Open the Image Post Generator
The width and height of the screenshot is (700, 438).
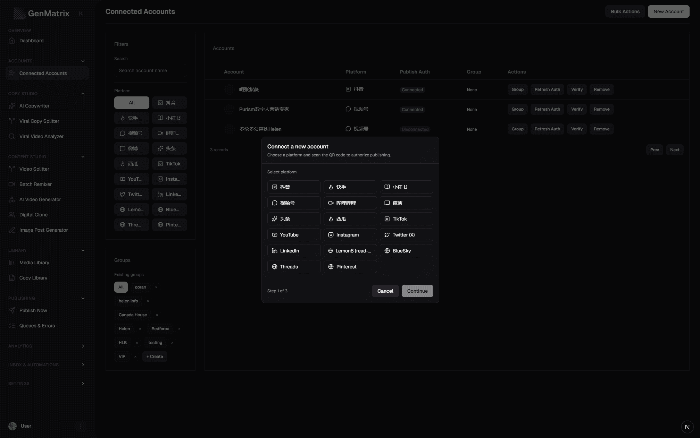(43, 230)
